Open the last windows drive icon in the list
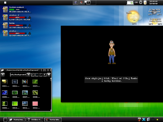The image size is (163, 122). 5,33
